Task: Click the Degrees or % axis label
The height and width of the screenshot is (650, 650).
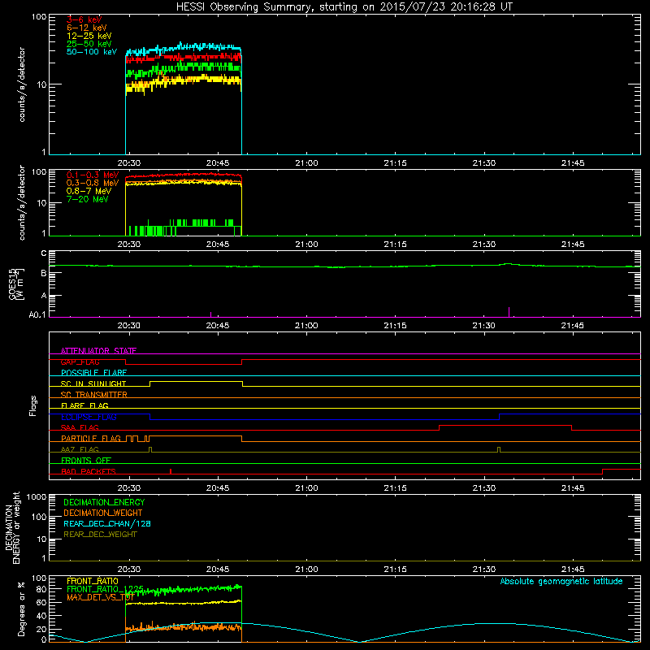Action: coord(21,609)
